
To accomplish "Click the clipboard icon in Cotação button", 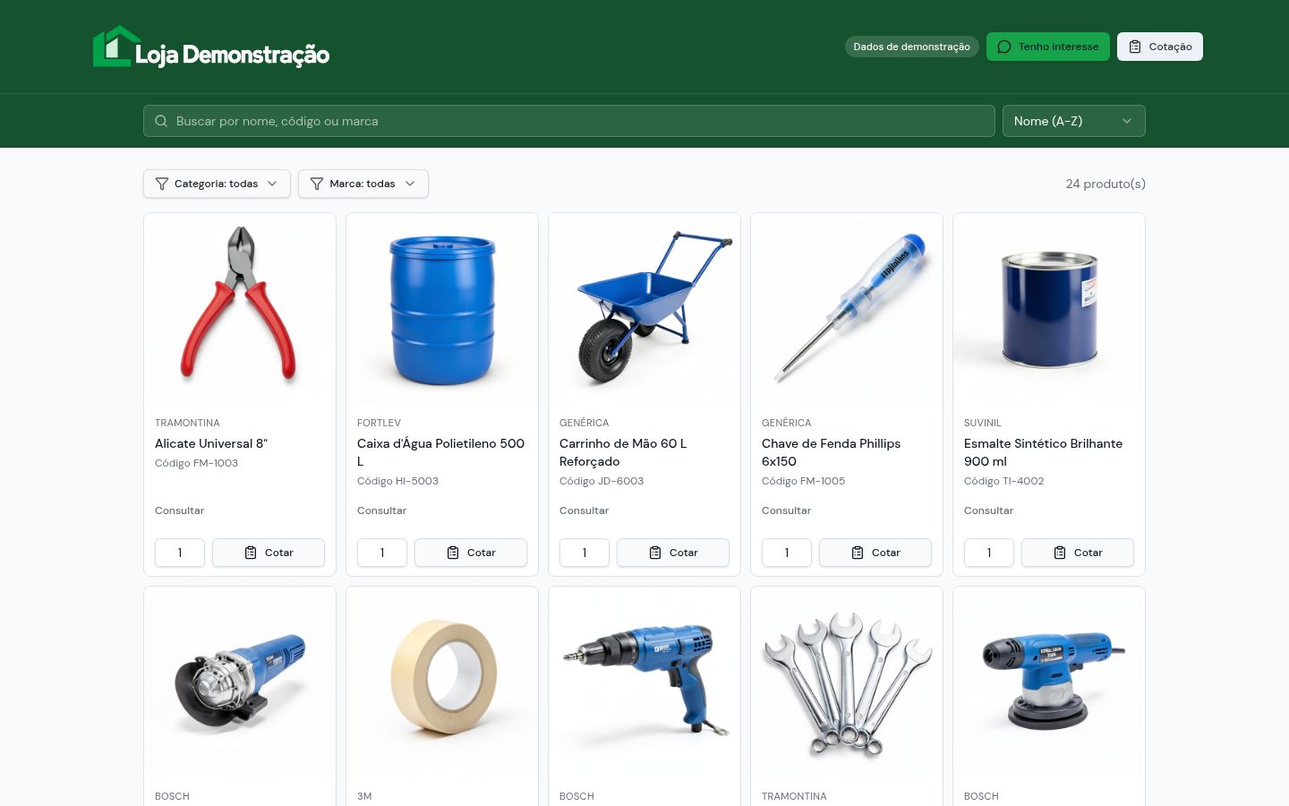I will tap(1135, 47).
